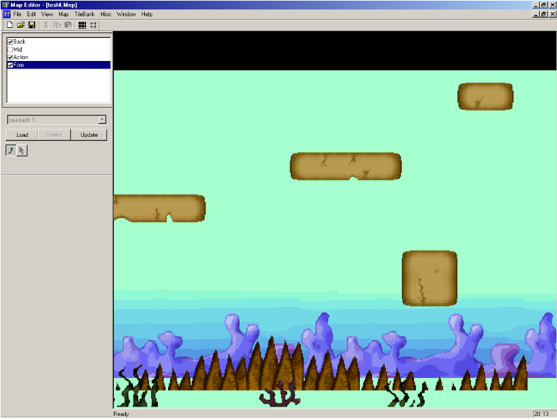The width and height of the screenshot is (557, 420).
Task: Open the Window menu
Action: coord(126,14)
